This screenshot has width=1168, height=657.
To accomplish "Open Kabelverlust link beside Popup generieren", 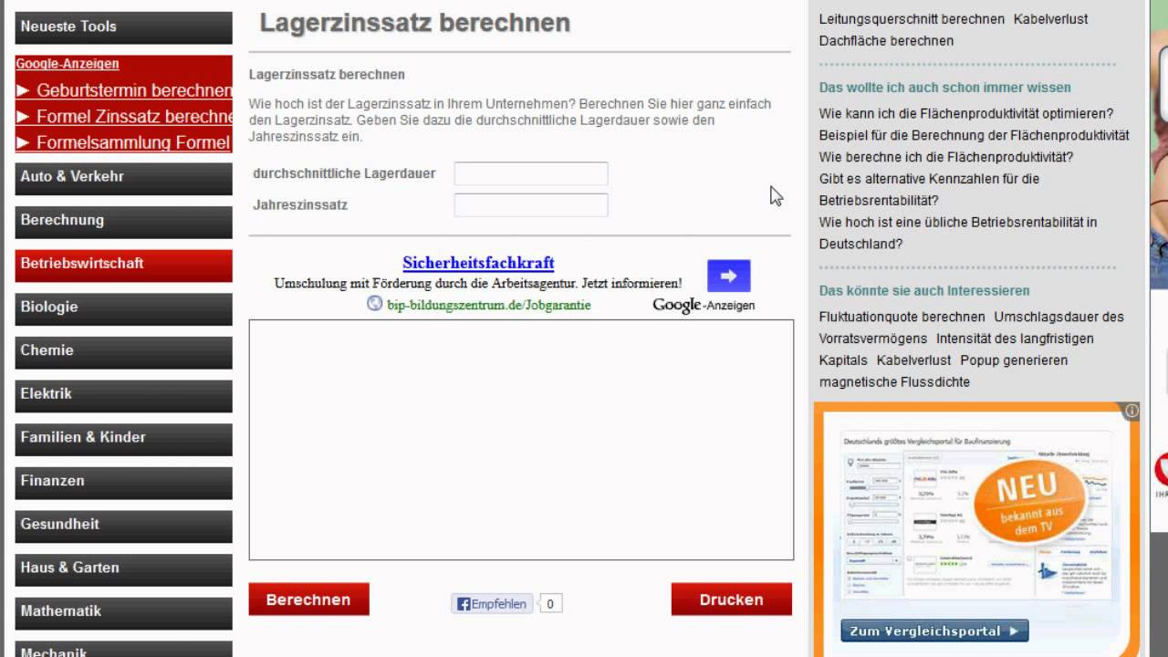I will 913,360.
